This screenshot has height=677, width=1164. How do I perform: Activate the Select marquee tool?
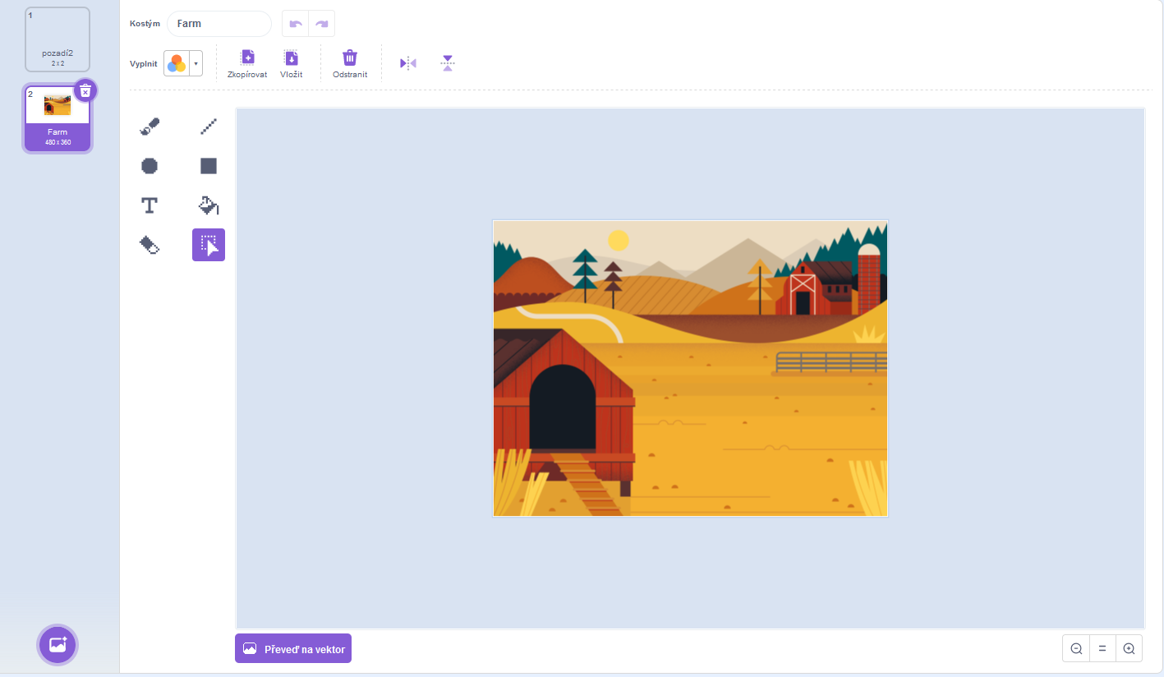pos(209,245)
